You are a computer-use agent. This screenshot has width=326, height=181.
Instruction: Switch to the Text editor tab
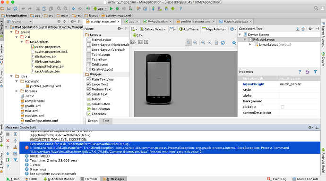point(106,121)
